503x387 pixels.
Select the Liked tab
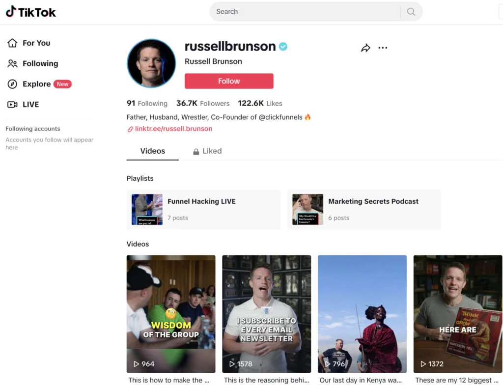[207, 151]
